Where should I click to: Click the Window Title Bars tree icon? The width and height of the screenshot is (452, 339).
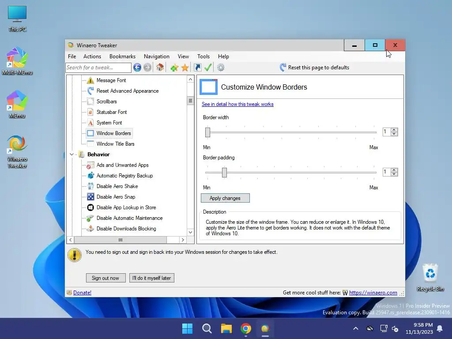pos(90,144)
